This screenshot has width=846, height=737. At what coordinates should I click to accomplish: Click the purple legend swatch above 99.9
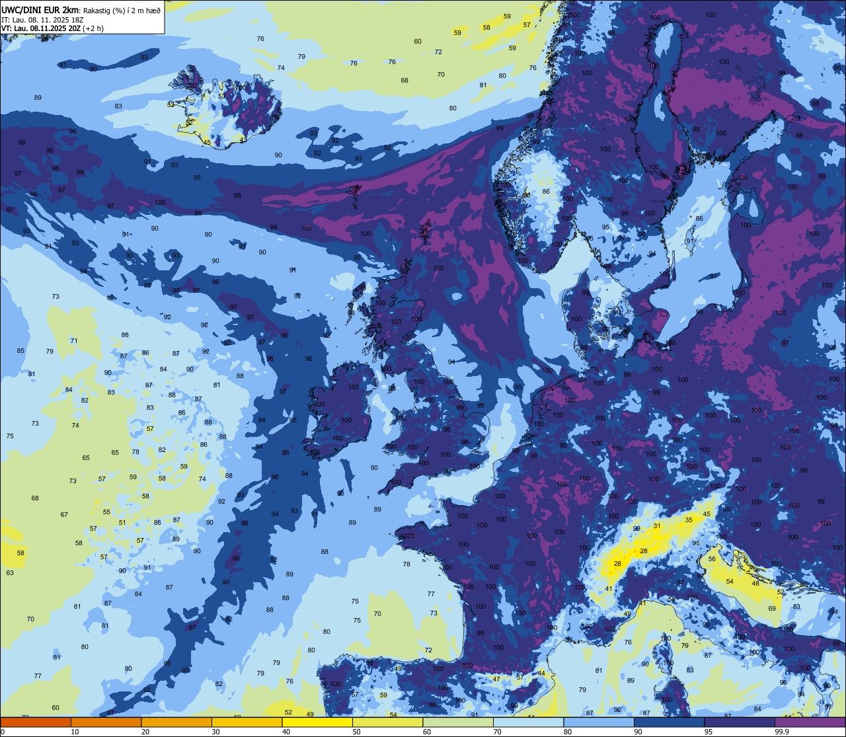point(810,722)
